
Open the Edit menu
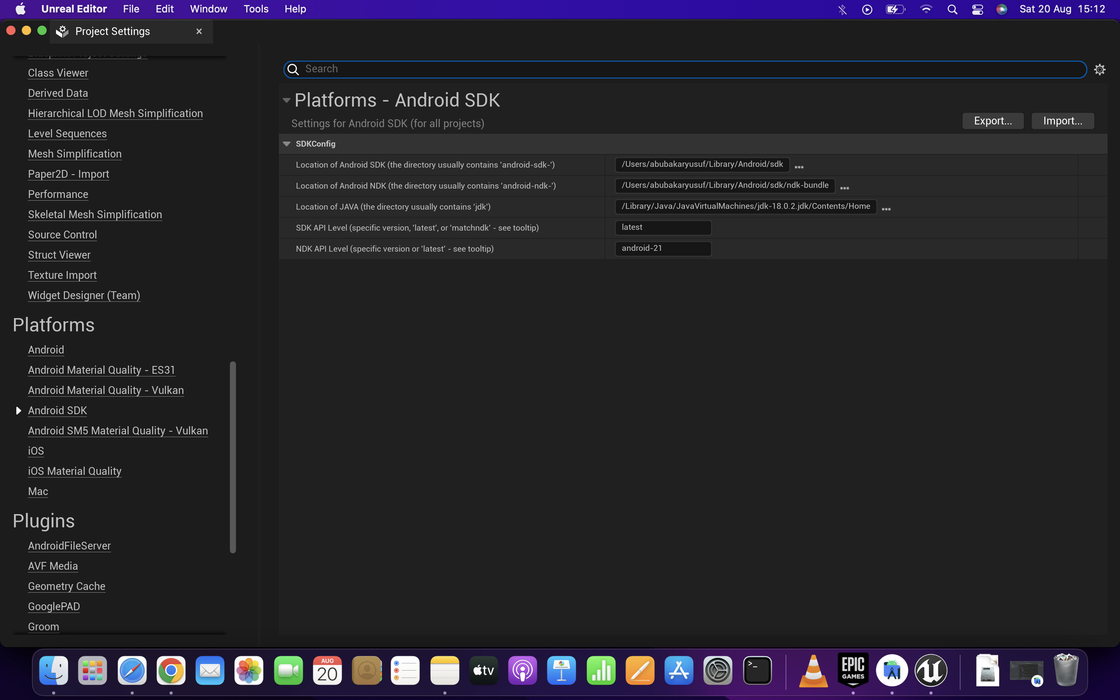(165, 9)
